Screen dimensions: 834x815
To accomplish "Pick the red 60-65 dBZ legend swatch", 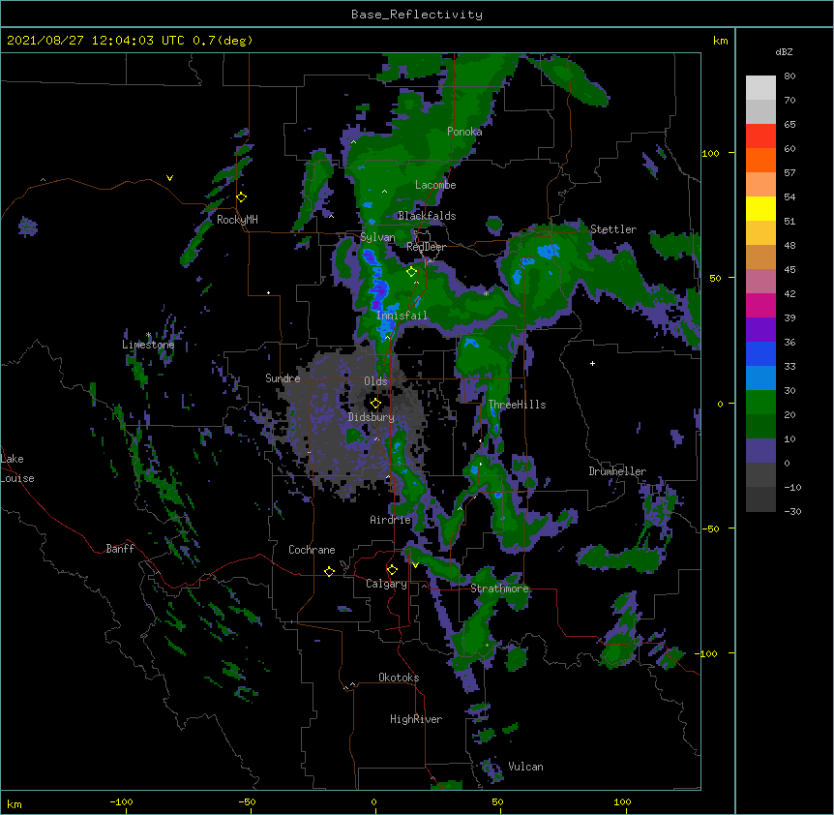I will (x=760, y=136).
